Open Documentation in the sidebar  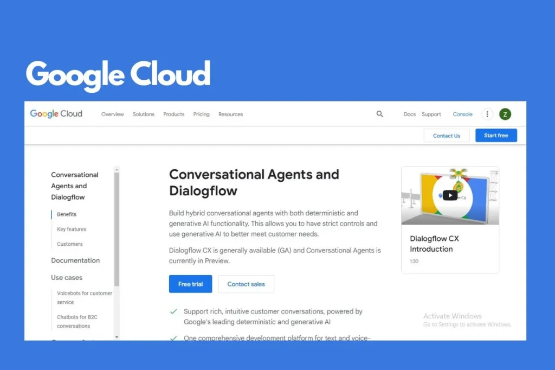[75, 260]
